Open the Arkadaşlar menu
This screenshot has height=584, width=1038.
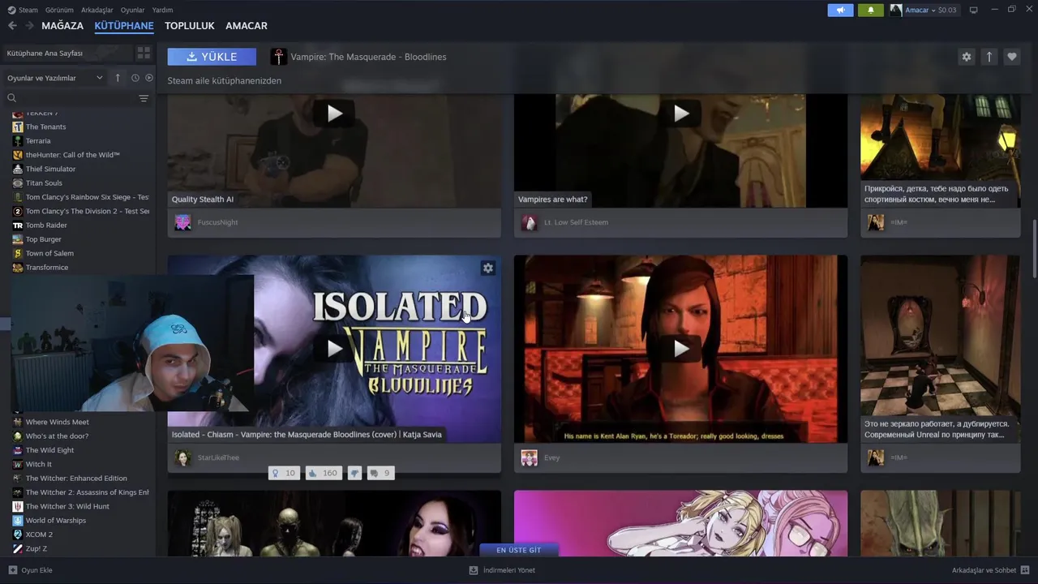click(97, 10)
